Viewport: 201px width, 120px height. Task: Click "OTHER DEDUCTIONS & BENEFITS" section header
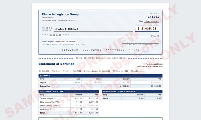pos(132,92)
